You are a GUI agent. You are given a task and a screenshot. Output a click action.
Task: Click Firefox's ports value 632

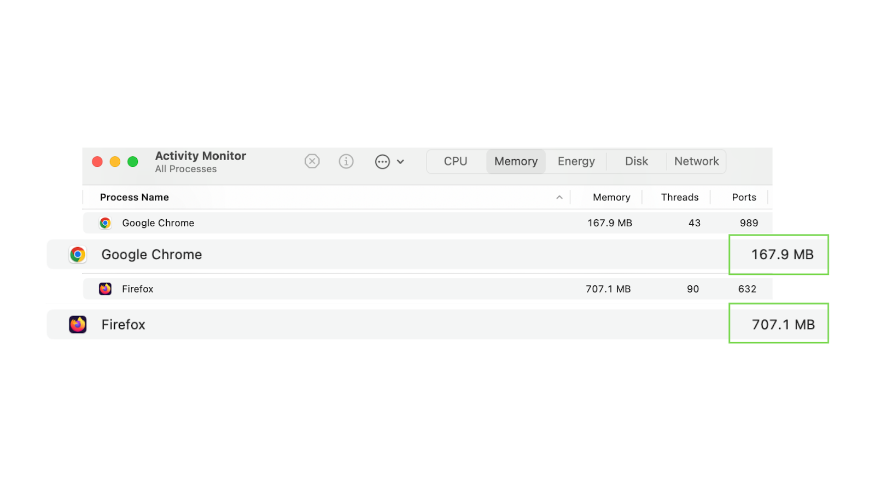(x=747, y=289)
